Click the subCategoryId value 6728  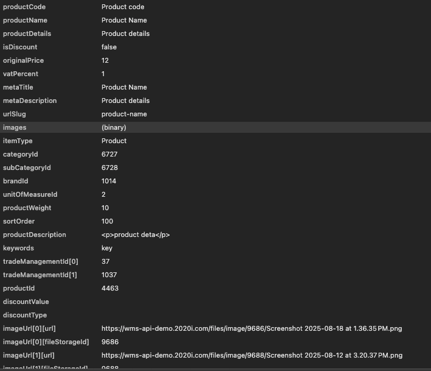pos(109,168)
